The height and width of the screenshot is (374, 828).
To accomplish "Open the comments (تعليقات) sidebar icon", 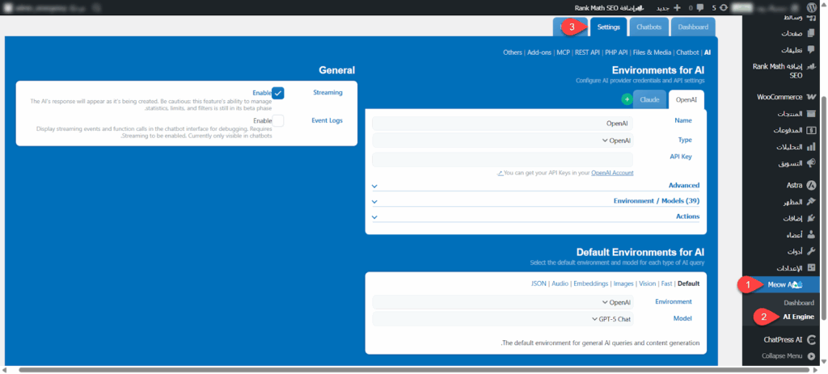I will [811, 49].
